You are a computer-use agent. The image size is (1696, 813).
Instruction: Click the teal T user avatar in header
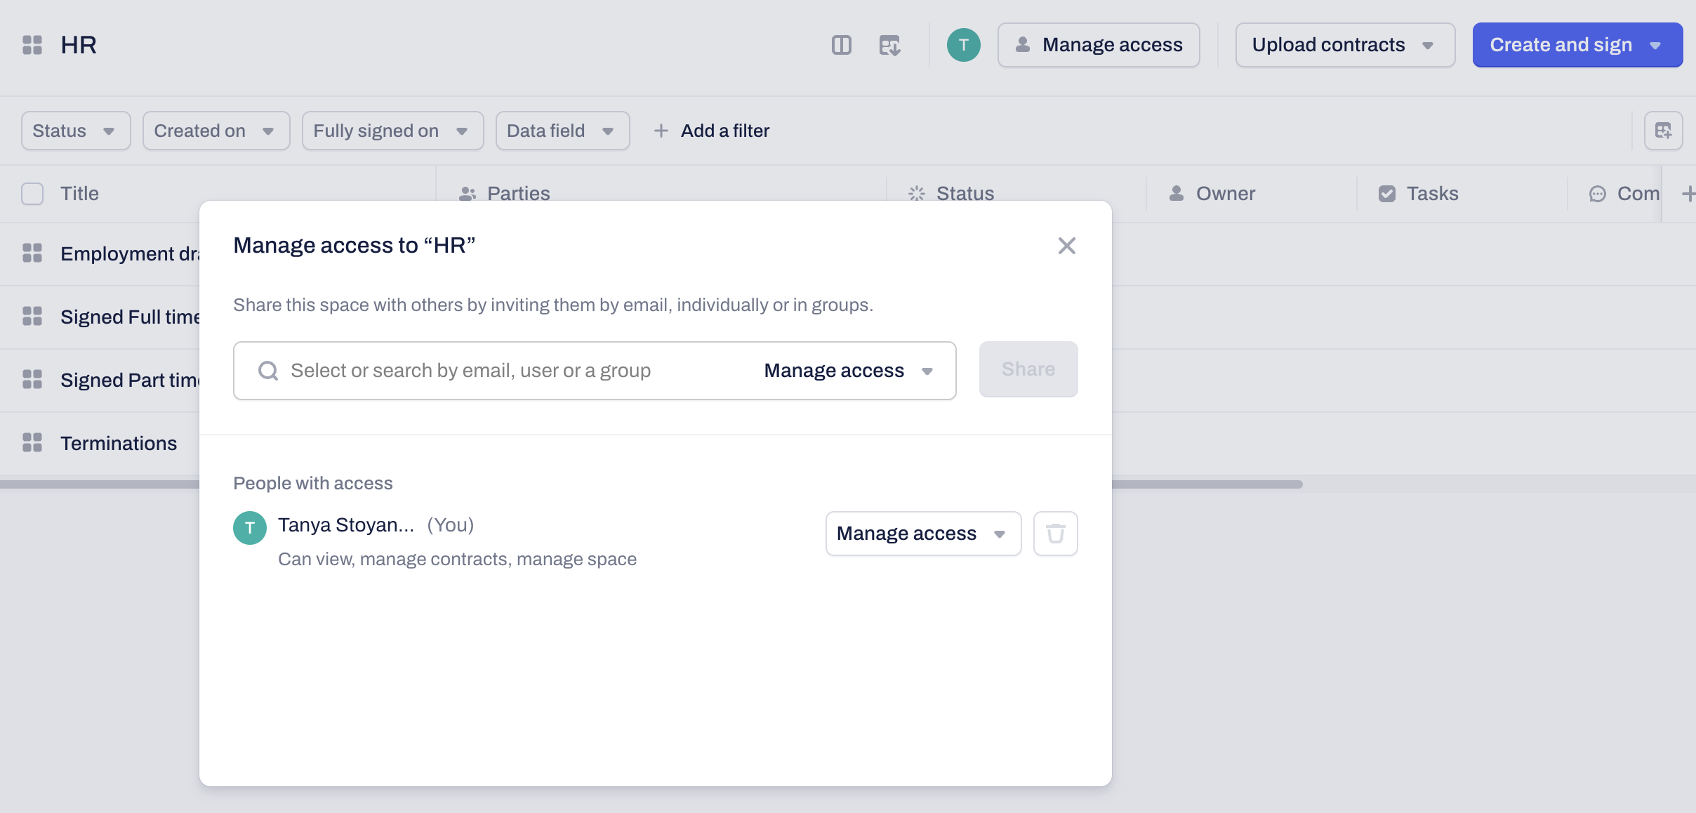tap(963, 45)
